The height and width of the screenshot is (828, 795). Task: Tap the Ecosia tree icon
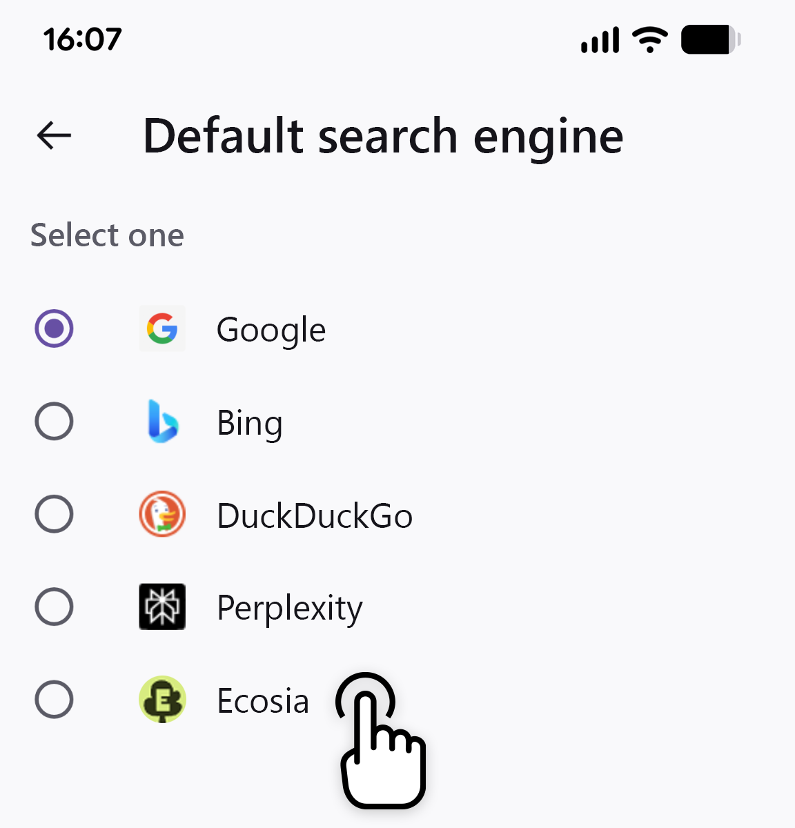pos(162,700)
